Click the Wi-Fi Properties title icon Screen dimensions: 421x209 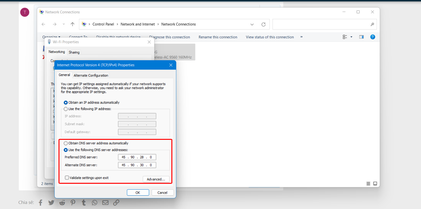[49, 42]
